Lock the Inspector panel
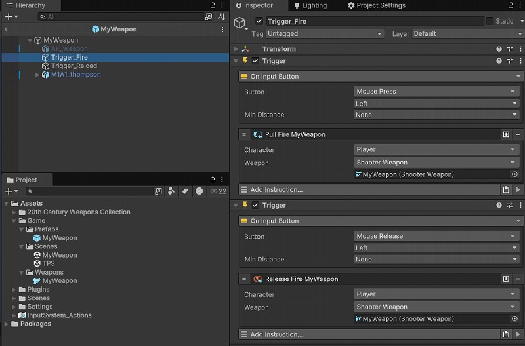The height and width of the screenshot is (346, 525). (511, 5)
